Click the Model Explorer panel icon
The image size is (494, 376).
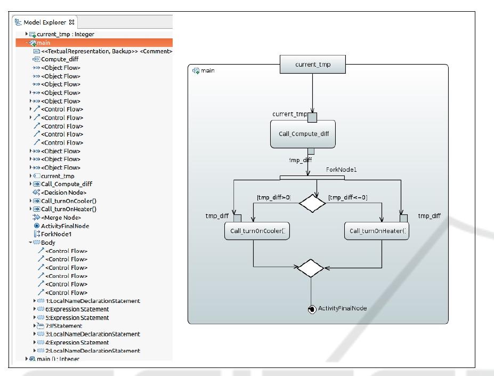[19, 23]
